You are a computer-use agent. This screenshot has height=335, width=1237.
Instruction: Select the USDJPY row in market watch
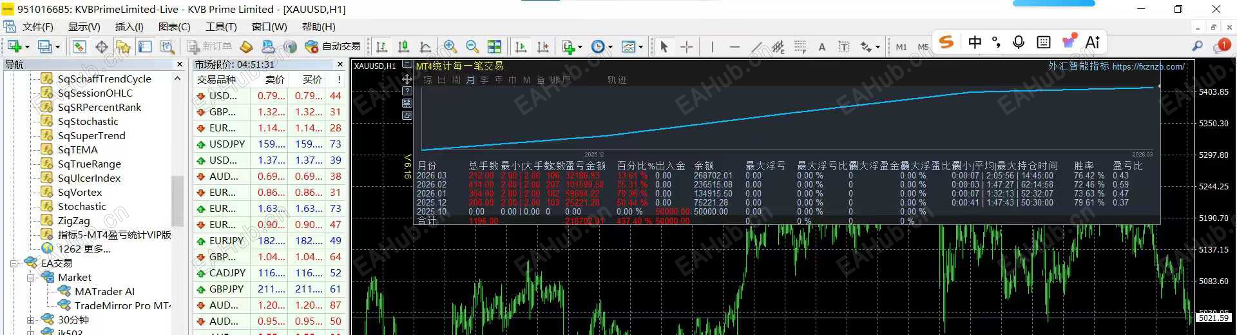coord(270,144)
